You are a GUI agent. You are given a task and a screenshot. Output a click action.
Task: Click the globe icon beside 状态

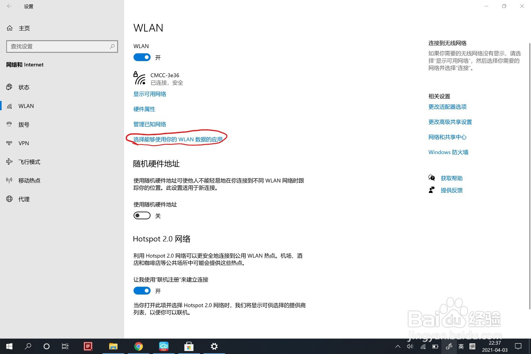9,87
